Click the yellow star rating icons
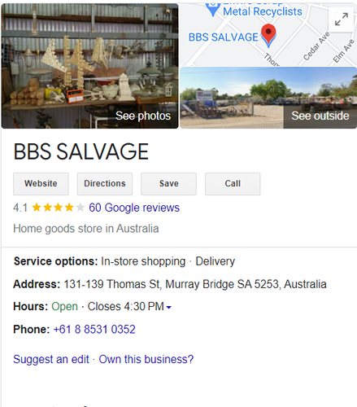 [x=58, y=208]
